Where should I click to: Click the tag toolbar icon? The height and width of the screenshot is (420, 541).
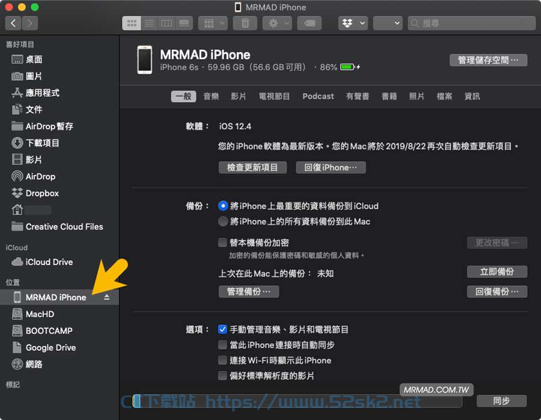310,23
